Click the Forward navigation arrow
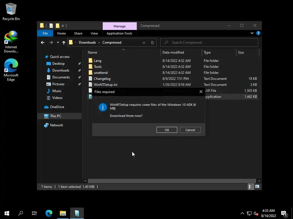 tap(51, 42)
